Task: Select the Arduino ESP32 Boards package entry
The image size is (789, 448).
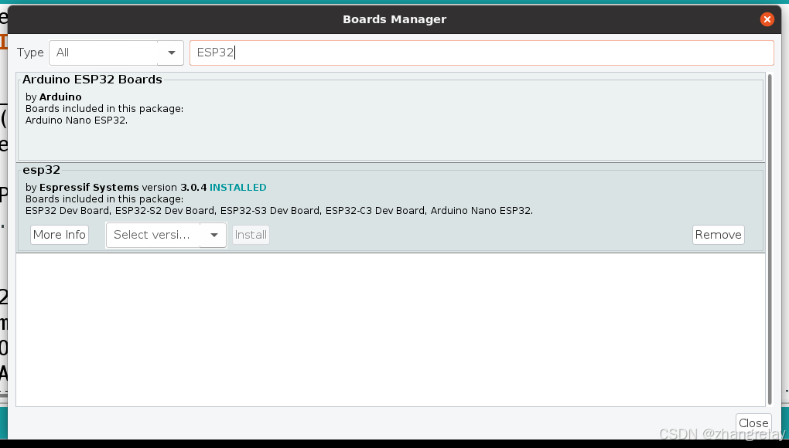Action: 391,117
